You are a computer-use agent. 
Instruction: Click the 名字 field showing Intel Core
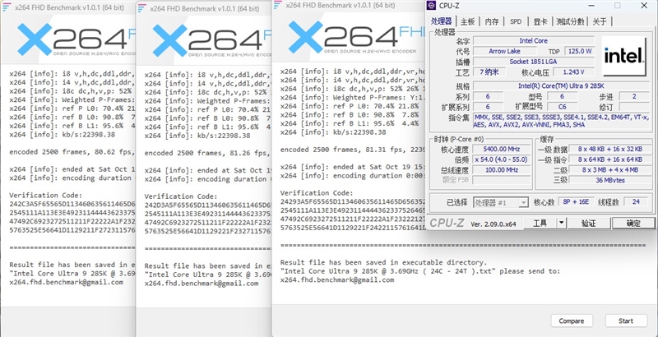click(533, 40)
